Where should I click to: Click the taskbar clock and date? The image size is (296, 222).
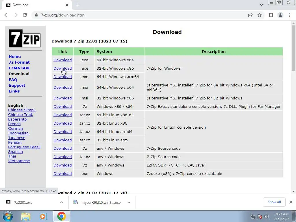coord(281,217)
